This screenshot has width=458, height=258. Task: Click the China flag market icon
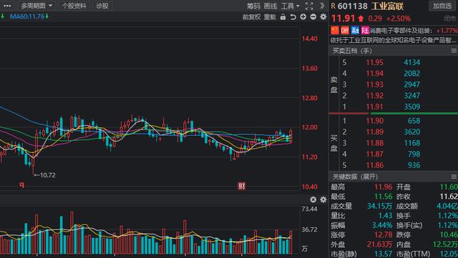pos(335,30)
